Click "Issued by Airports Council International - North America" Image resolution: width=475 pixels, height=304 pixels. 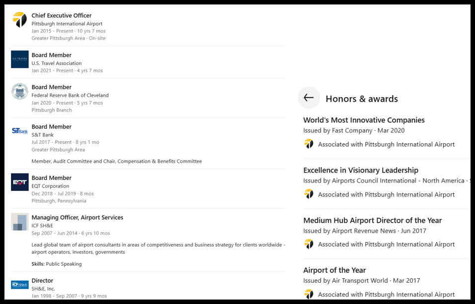tap(384, 181)
